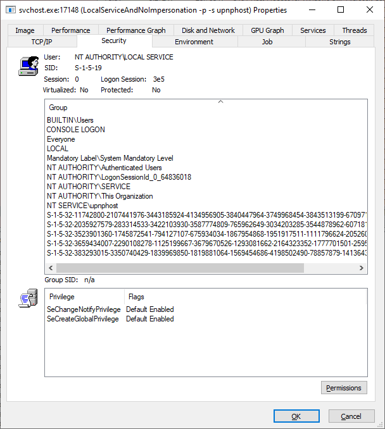Click the window title bar application icon

pyautogui.click(x=9, y=10)
